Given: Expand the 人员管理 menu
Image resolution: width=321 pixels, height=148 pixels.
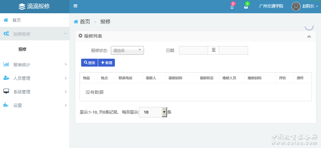Looking at the screenshot, I should 34,78.
